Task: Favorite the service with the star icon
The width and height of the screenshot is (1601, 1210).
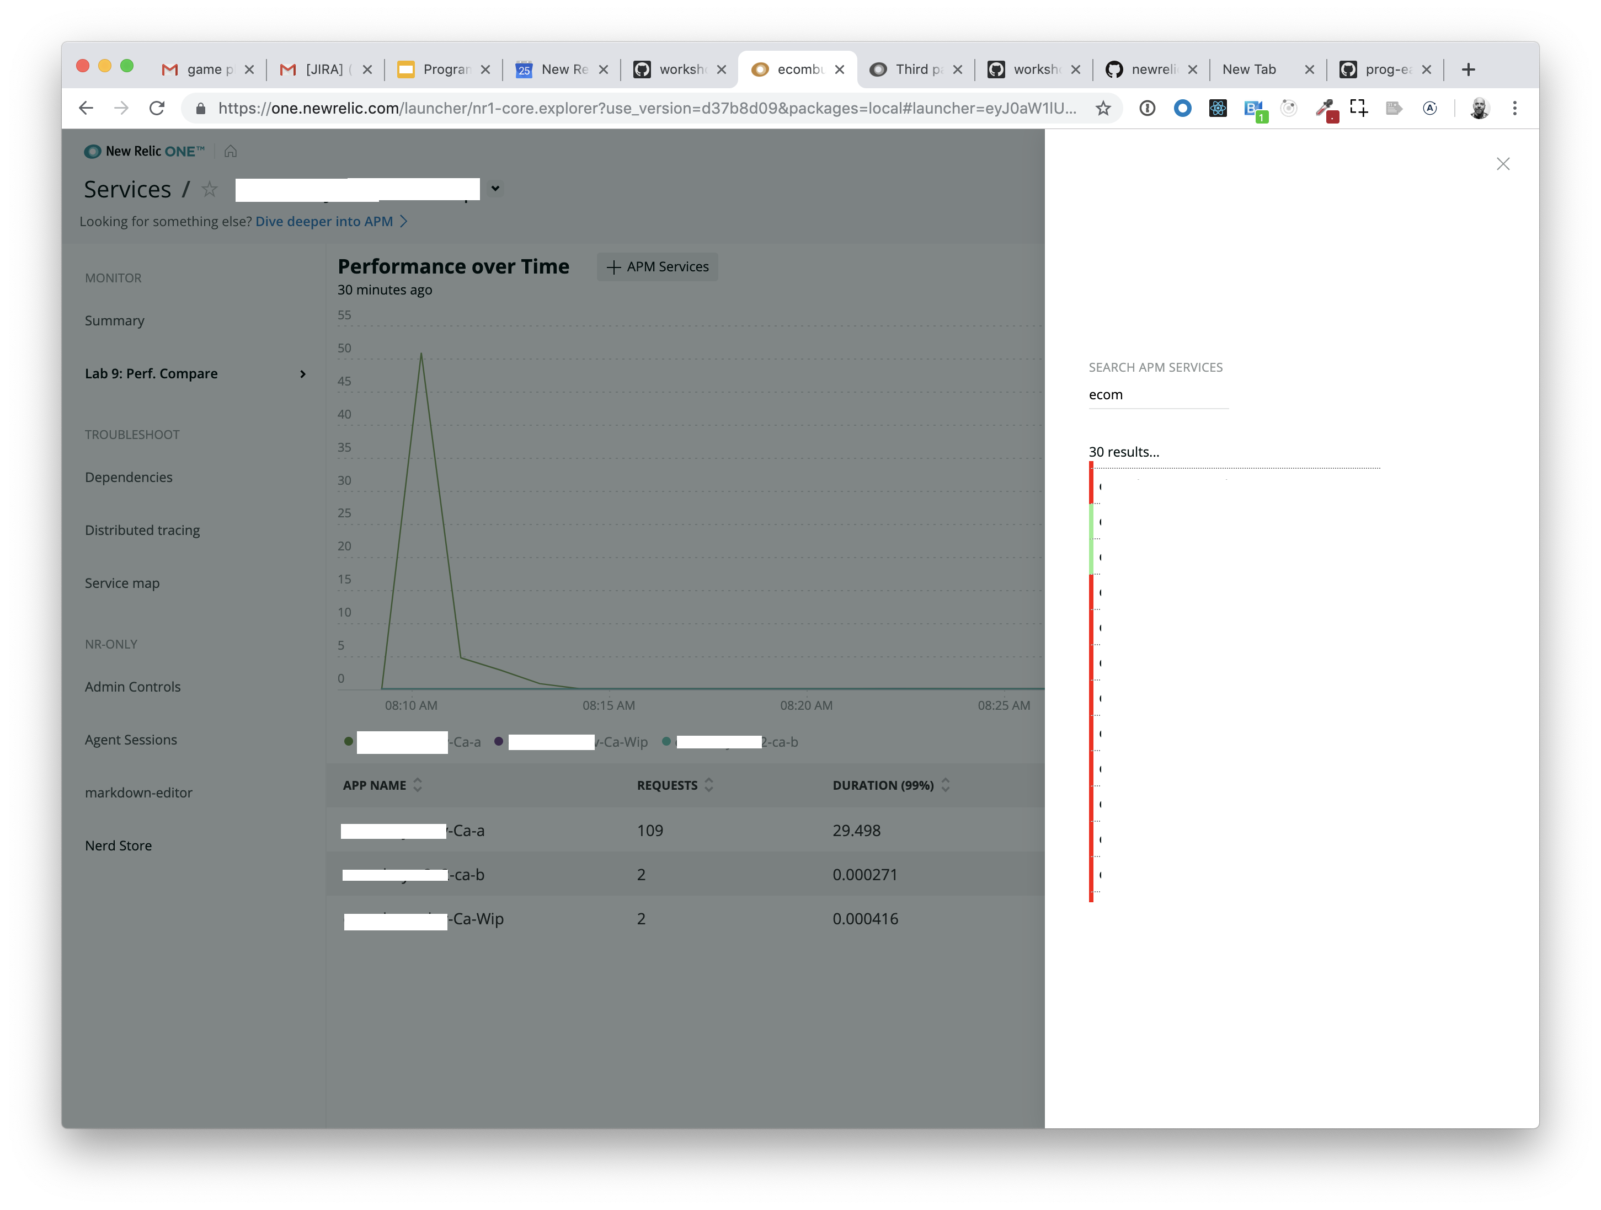Action: (209, 189)
